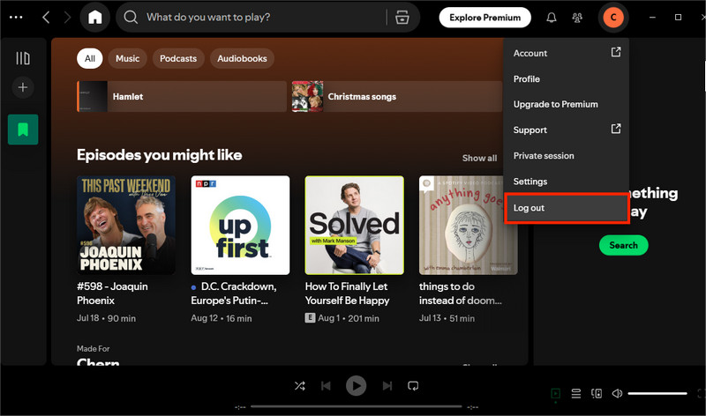This screenshot has width=706, height=416.
Task: Open the Up First episode cover
Action: 240,226
